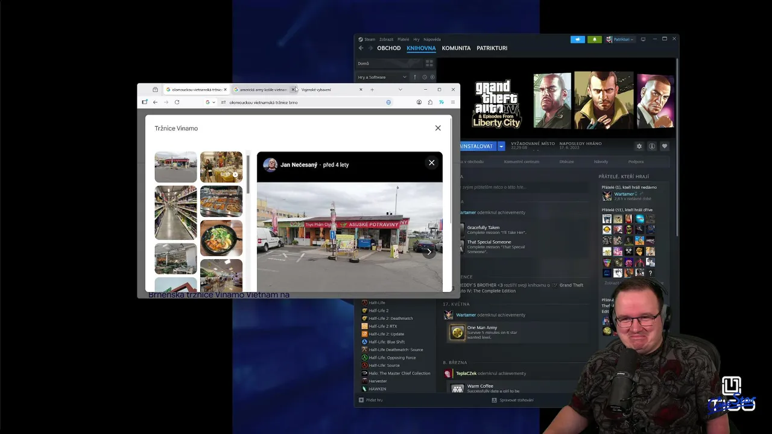Image resolution: width=772 pixels, height=434 pixels.
Task: Open the browser hamburger menu
Action: [452, 102]
